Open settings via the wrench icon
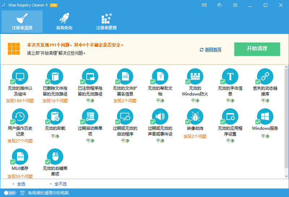The height and width of the screenshot is (197, 289). click(220, 5)
